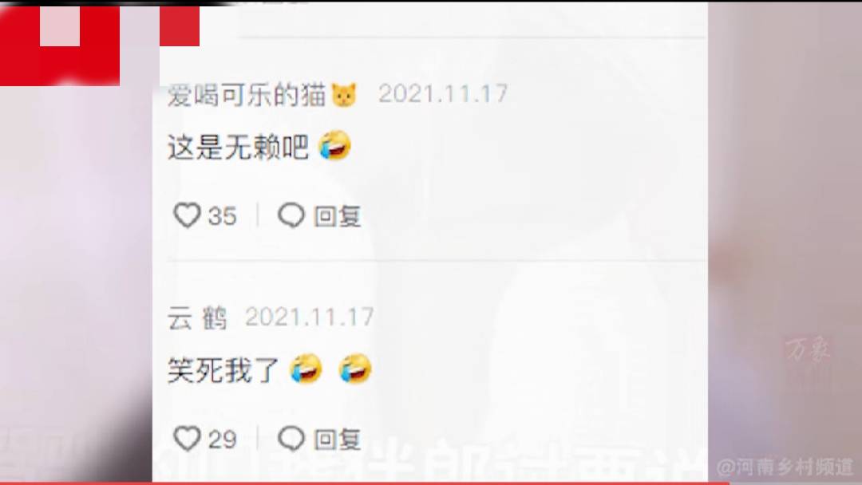Click the comment text 笑死我了

pyautogui.click(x=223, y=370)
